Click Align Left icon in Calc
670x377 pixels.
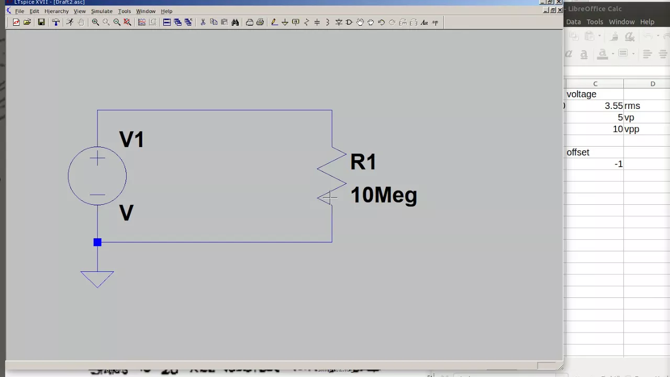pyautogui.click(x=647, y=54)
